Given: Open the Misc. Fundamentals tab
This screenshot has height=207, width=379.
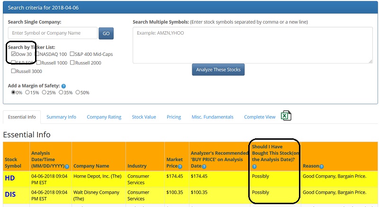Looking at the screenshot, I should [212, 117].
